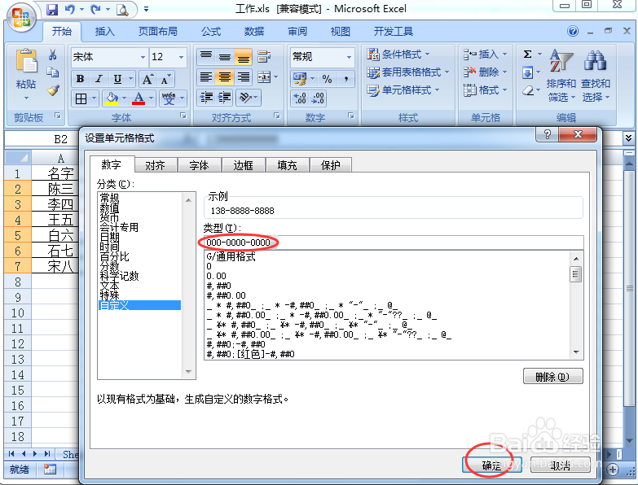Open the number format dropdown showing 常规
Image resolution: width=638 pixels, height=485 pixels.
pyautogui.click(x=349, y=57)
